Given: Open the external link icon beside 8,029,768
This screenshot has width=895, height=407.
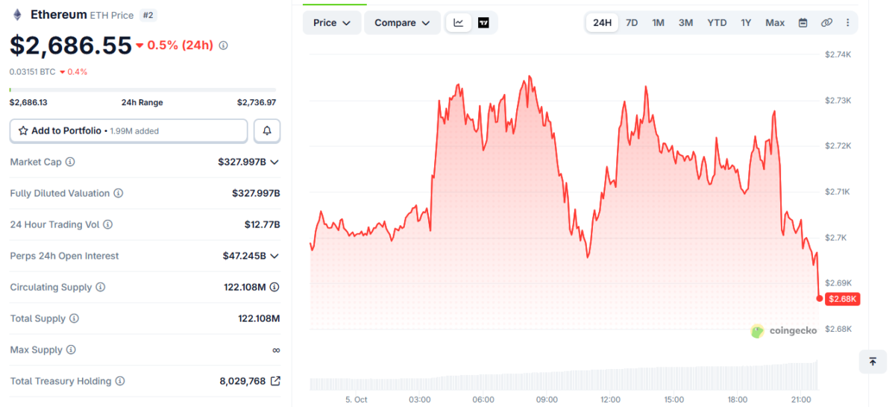Looking at the screenshot, I should coord(275,381).
